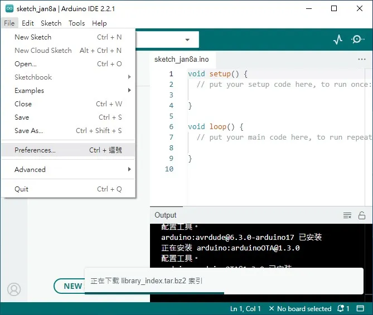Maximize the Arduino IDE window
The height and width of the screenshot is (315, 373).
(x=334, y=8)
